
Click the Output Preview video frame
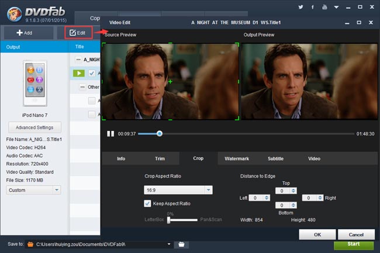[309, 81]
